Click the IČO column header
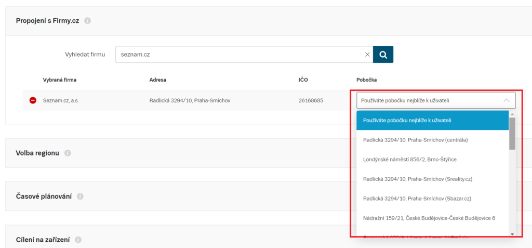The image size is (532, 248). click(303, 80)
